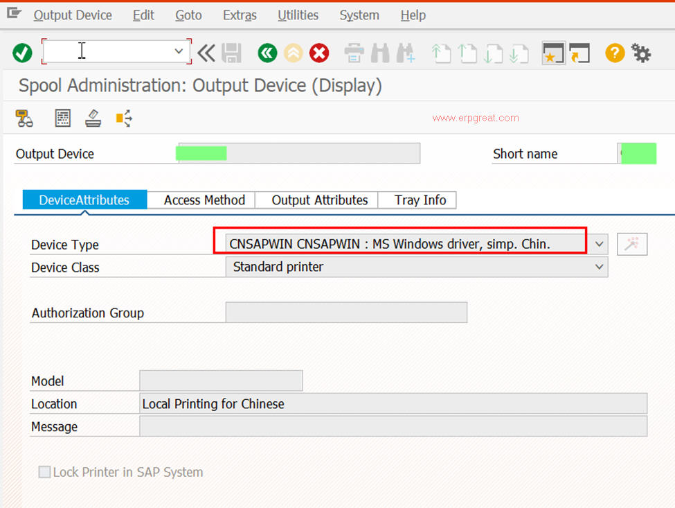Click the Find binoculars icon
Screen dimensions: 675x508
[379, 53]
